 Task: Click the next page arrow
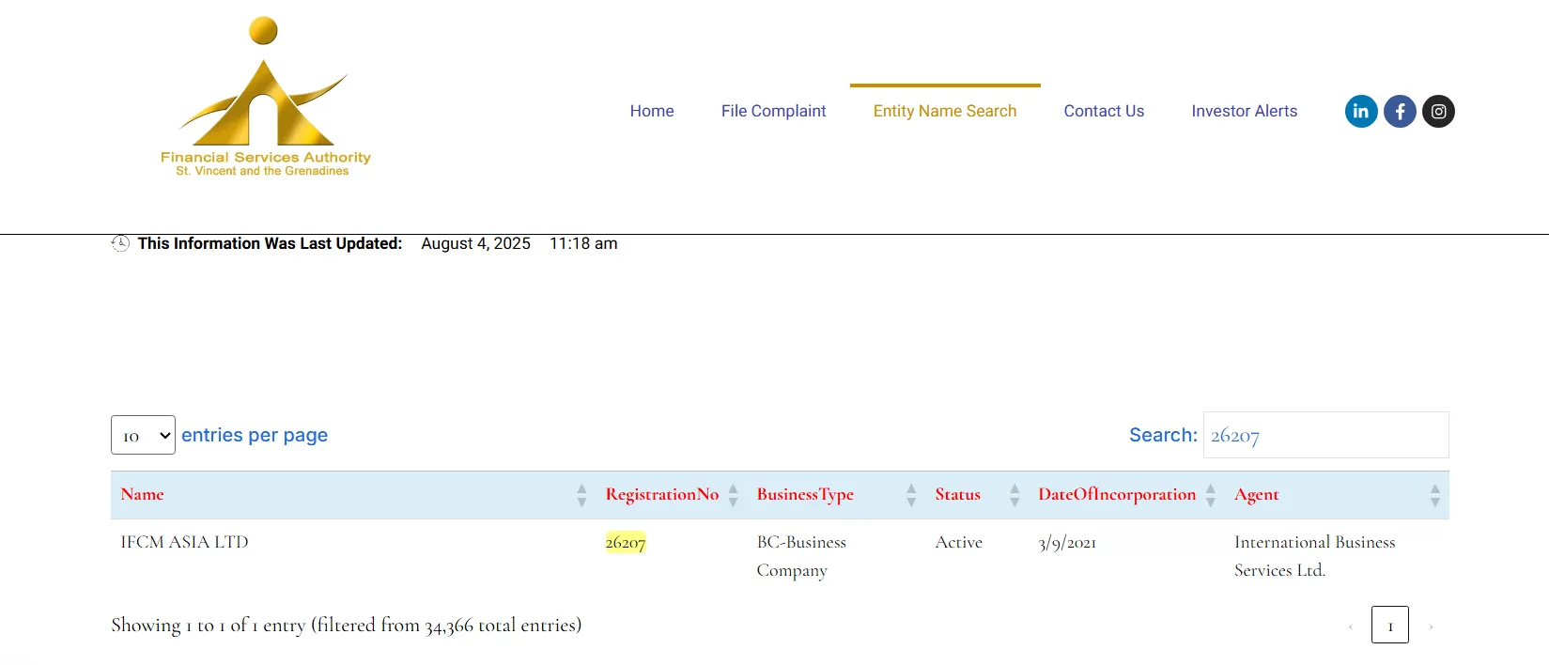pyautogui.click(x=1431, y=626)
